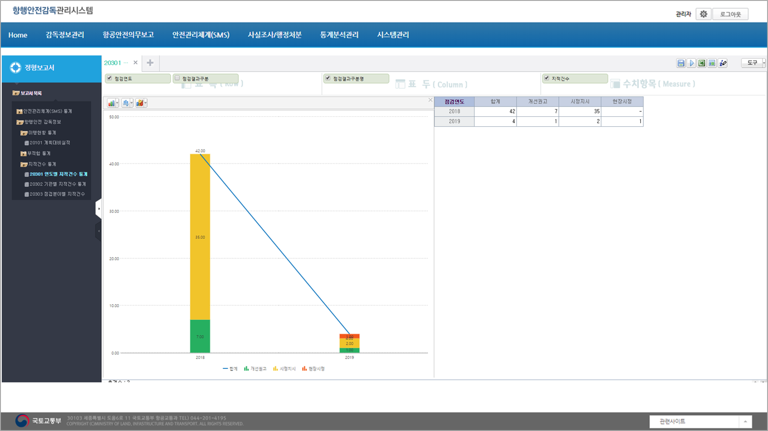The image size is (768, 431).
Task: Collapse the sidebar using right arrow handle
Action: [99, 209]
